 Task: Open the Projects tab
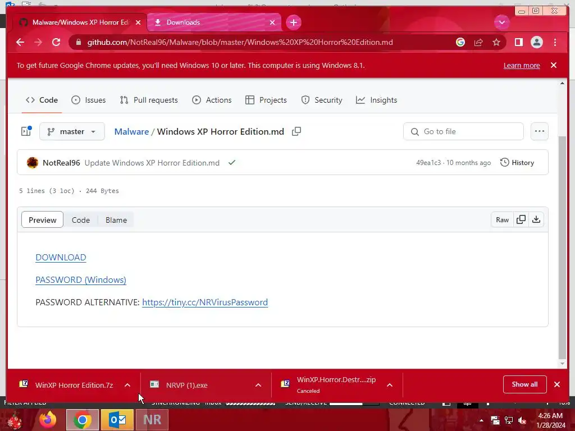(x=266, y=100)
